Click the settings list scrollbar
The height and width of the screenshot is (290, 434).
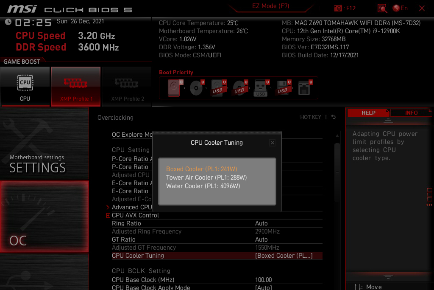click(x=337, y=173)
